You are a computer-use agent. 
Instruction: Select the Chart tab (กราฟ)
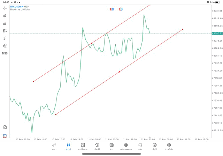pyautogui.click(x=68, y=146)
